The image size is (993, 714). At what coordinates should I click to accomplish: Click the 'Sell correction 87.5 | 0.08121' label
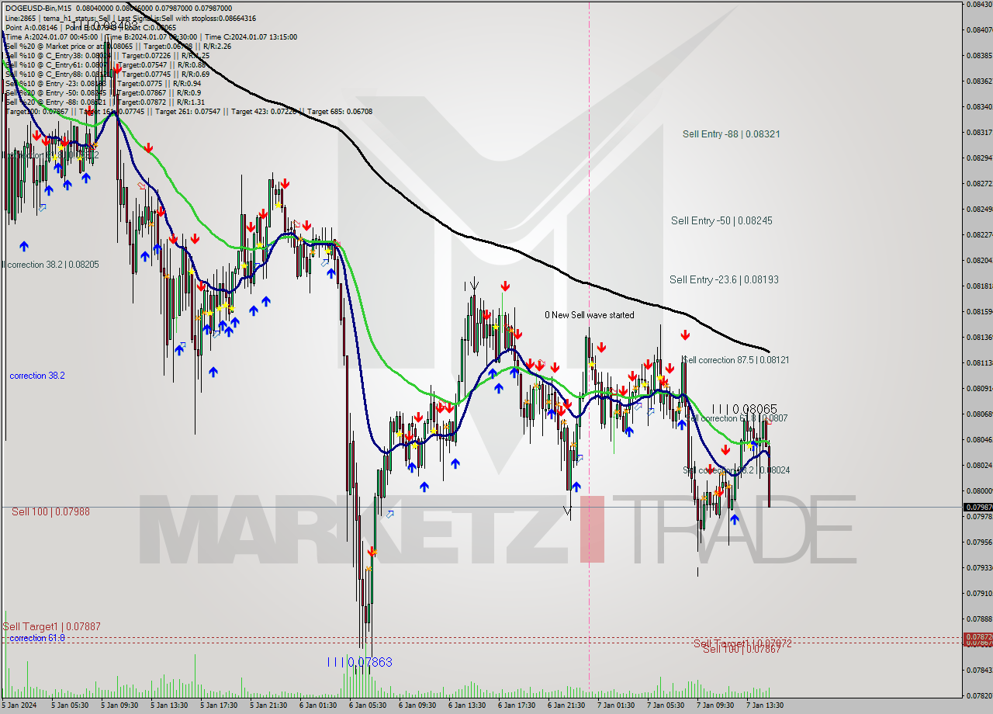coord(736,360)
